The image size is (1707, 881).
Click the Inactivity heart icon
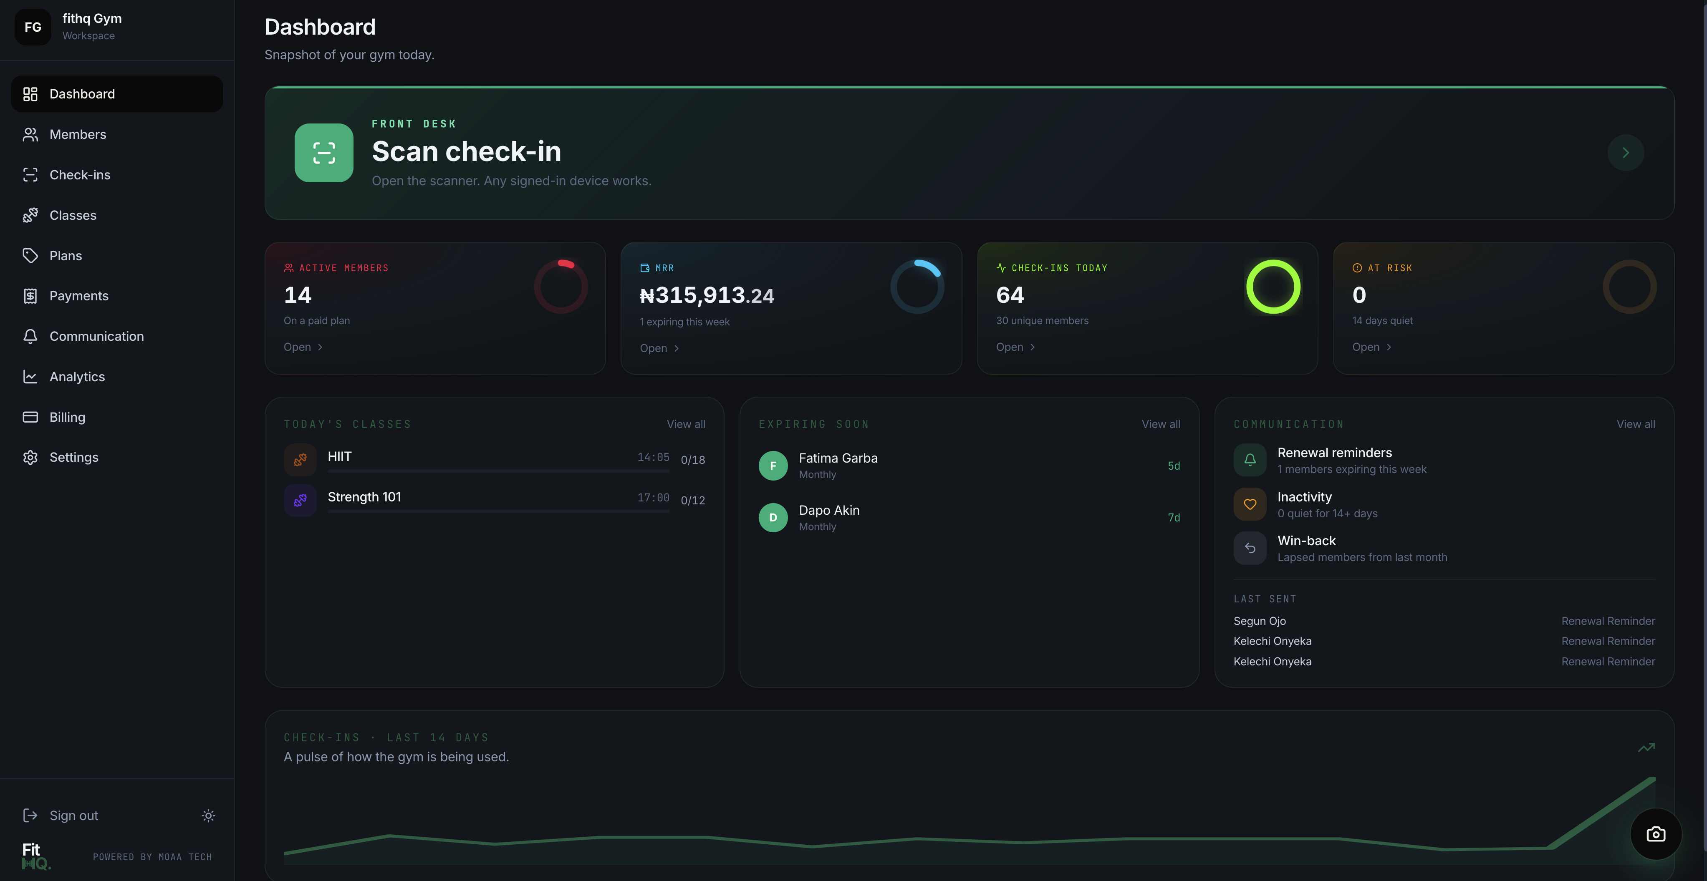click(1250, 504)
